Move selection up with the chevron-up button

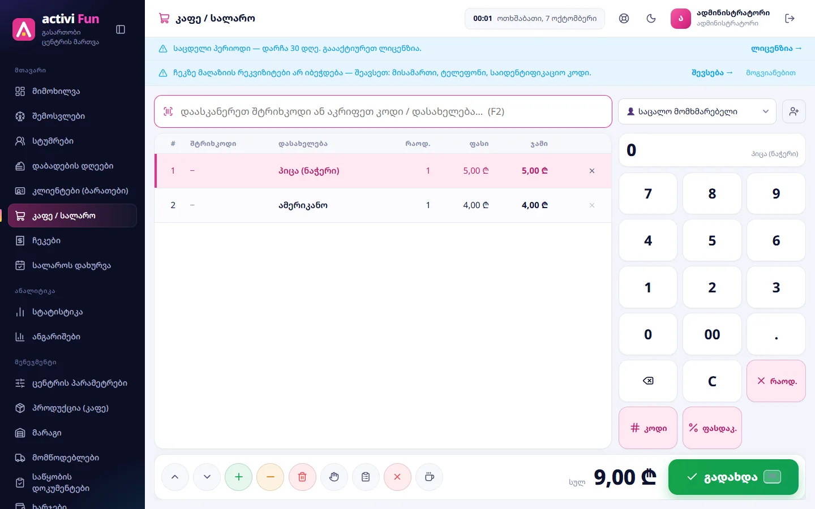pyautogui.click(x=175, y=477)
